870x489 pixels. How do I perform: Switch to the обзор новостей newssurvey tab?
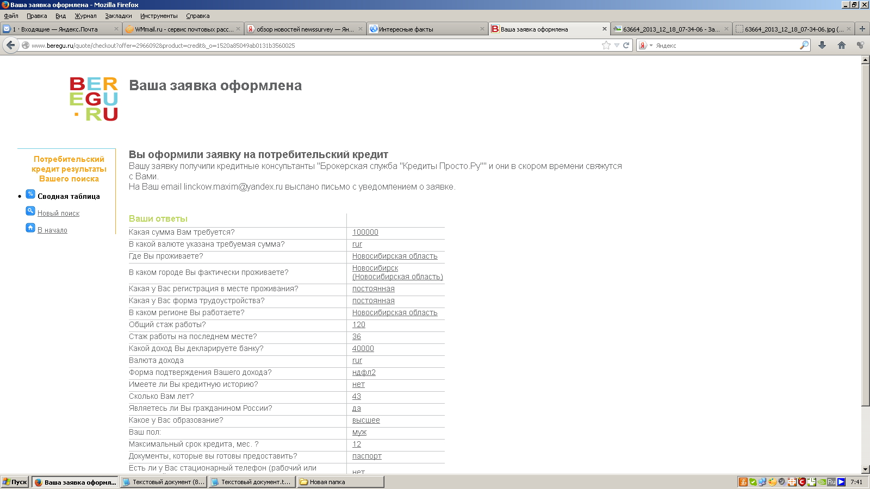[304, 29]
